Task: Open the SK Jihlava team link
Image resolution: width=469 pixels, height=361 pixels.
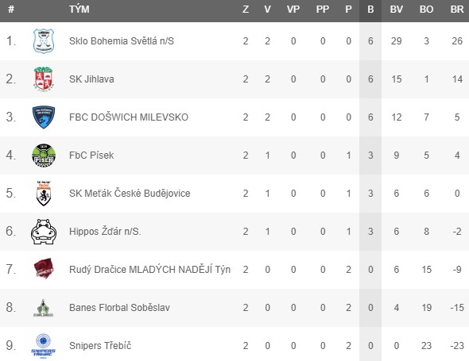Action: 91,79
